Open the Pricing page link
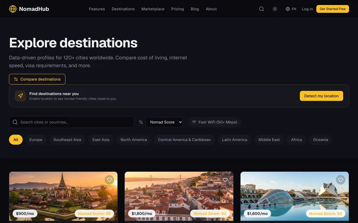 [x=177, y=9]
